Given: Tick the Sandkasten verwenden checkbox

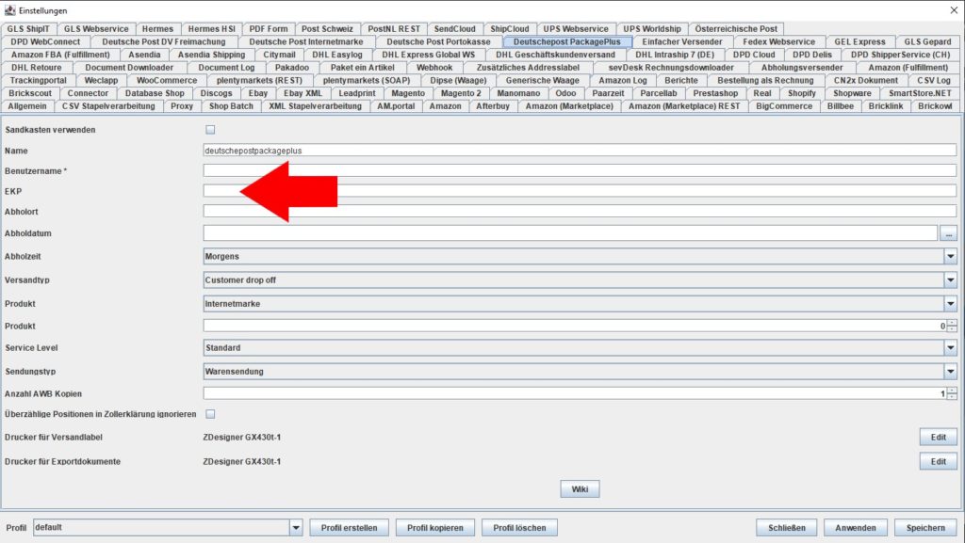Looking at the screenshot, I should (x=210, y=130).
